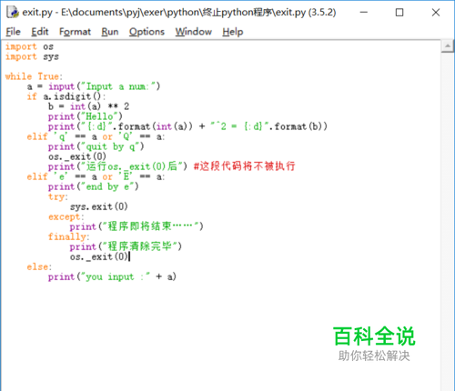Click the 'try:' line

pyautogui.click(x=58, y=196)
